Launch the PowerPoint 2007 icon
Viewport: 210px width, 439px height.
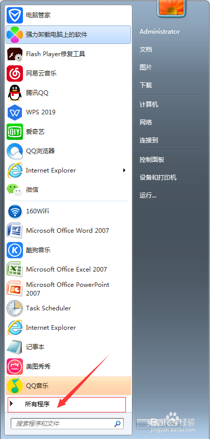point(15,288)
